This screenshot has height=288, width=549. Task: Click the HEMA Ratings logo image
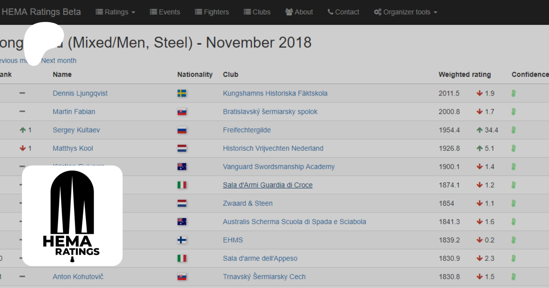(x=72, y=216)
